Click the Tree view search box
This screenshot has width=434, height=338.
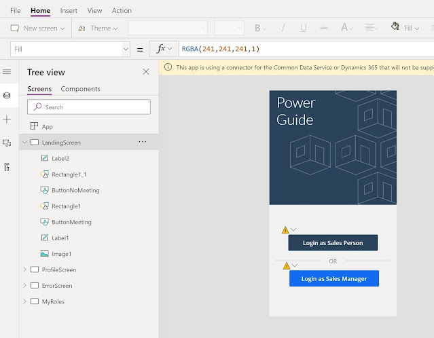pos(89,107)
